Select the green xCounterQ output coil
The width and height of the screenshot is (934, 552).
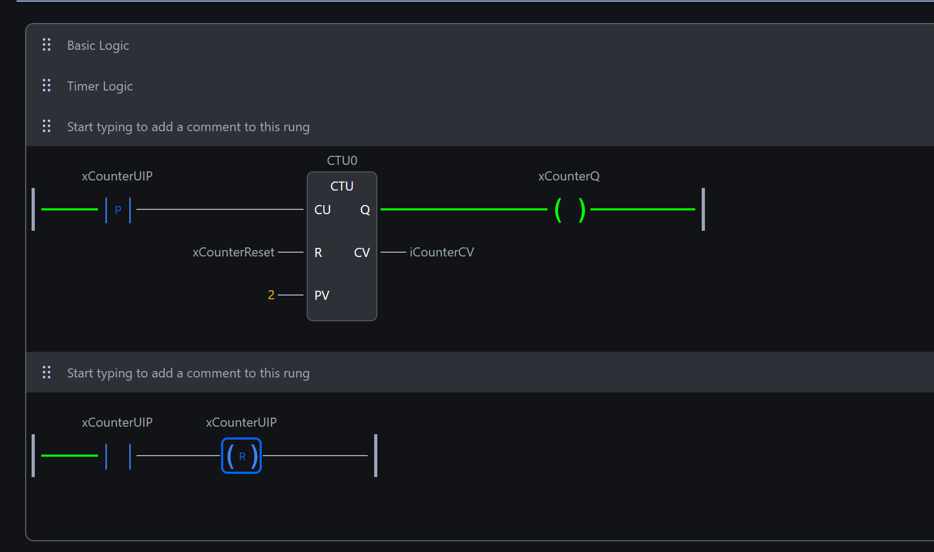[569, 210]
